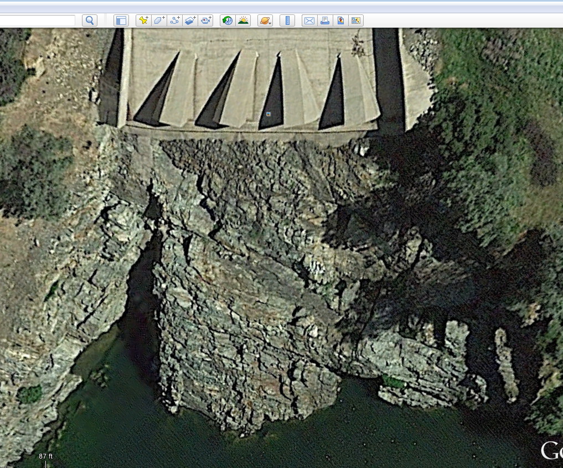Show historical imagery with clock icon
This screenshot has width=563, height=468.
click(228, 20)
